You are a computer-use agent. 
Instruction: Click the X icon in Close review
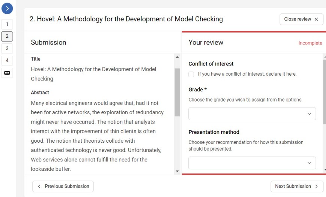point(316,19)
